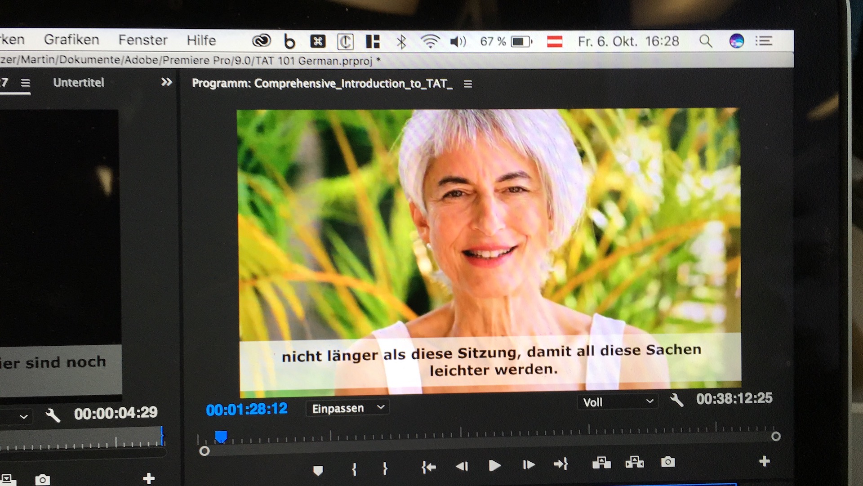863x486 pixels.
Task: Click the blue playhead marker on time ruler
Action: pos(221,436)
